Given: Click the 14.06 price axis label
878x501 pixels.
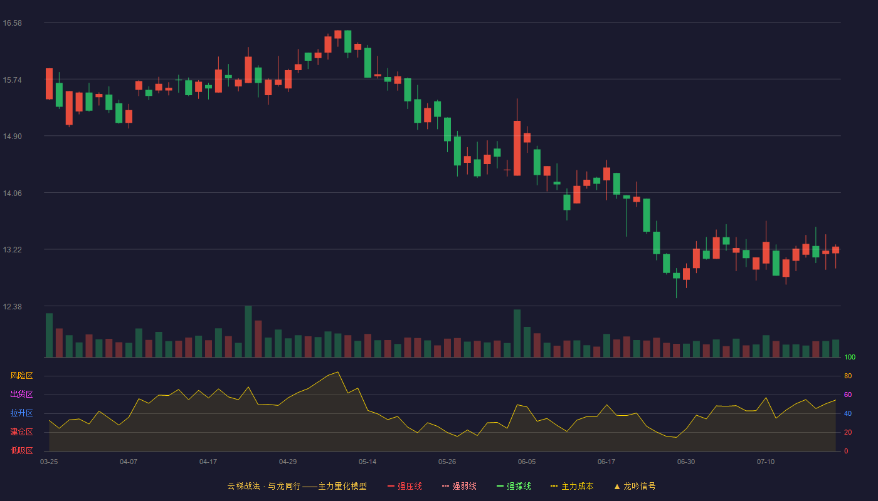Looking at the screenshot, I should coord(13,194).
